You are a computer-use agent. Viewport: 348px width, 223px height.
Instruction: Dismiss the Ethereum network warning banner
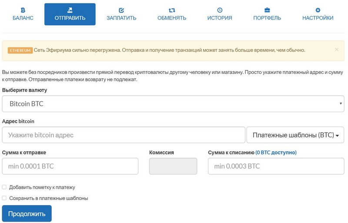[x=336, y=50]
